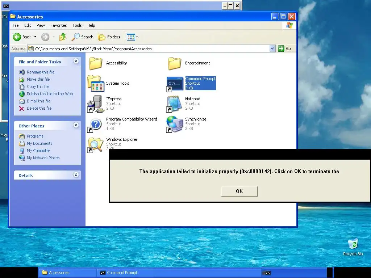371x278 pixels.
Task: Open the address bar dropdown
Action: (x=272, y=49)
